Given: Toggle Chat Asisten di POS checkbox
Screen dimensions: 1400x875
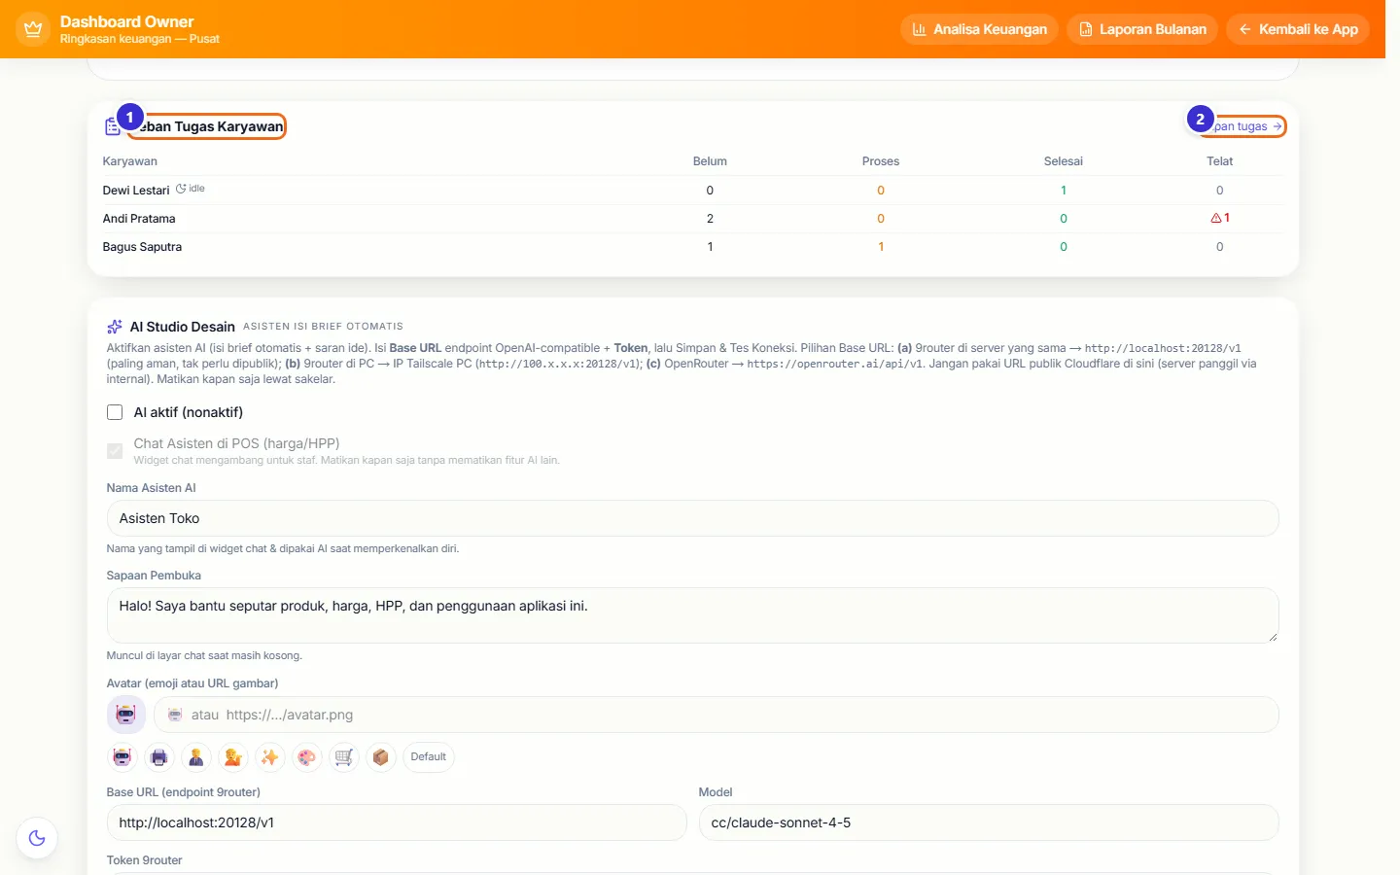Looking at the screenshot, I should [x=115, y=450].
